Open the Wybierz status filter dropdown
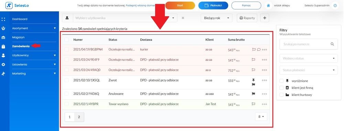The width and height of the screenshot is (344, 131). [x=309, y=58]
